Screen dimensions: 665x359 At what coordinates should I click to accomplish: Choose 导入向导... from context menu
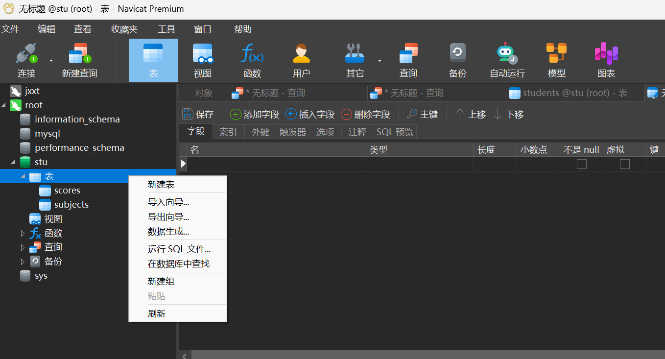pyautogui.click(x=178, y=202)
